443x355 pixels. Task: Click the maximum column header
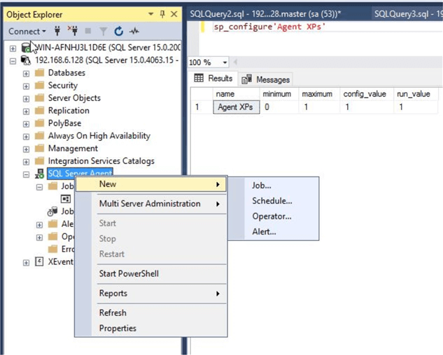pyautogui.click(x=319, y=94)
